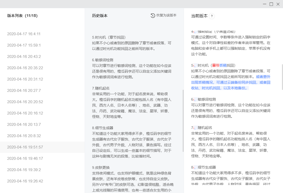
Task: Click the current version pane scrollbar
Action: coord(282,77)
